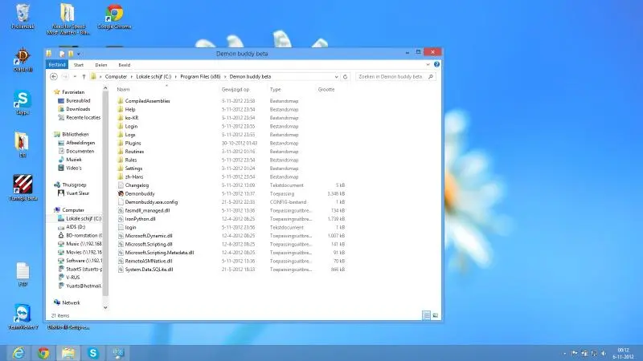Open the TeamViewer 7 desktop shortcut
This screenshot has width=643, height=361.
pos(20,314)
